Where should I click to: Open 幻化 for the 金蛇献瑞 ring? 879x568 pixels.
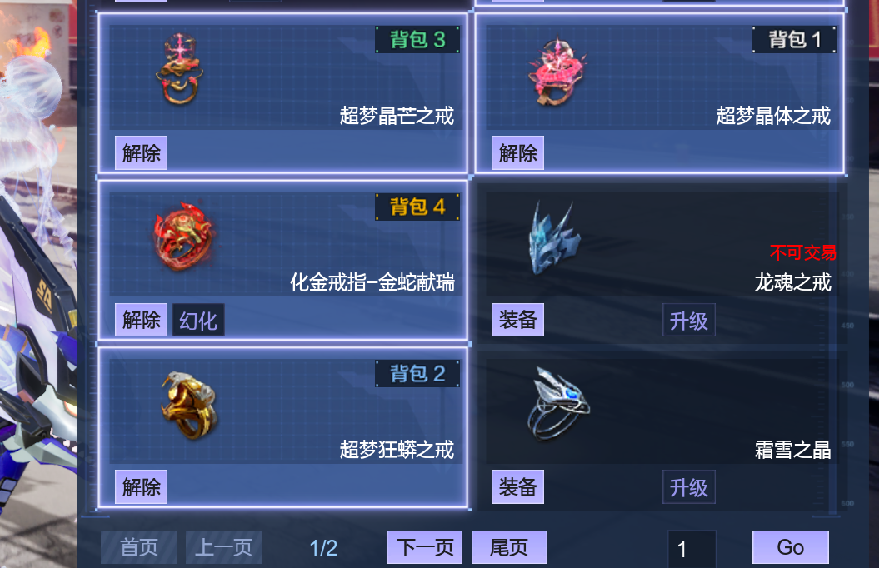198,321
